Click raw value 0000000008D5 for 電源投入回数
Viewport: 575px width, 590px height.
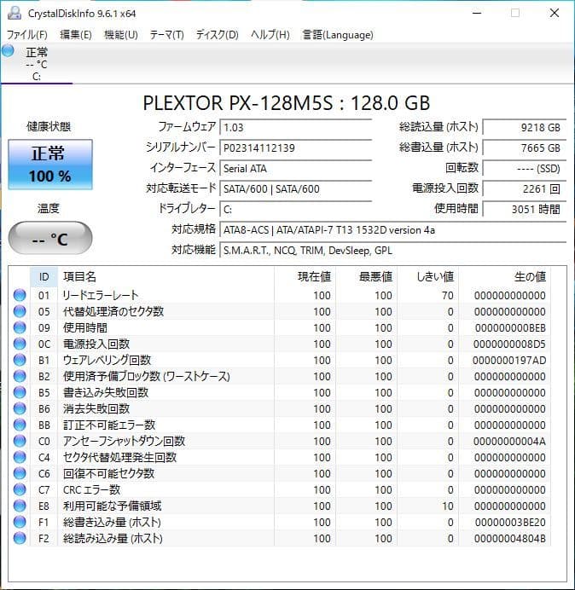pyautogui.click(x=509, y=344)
